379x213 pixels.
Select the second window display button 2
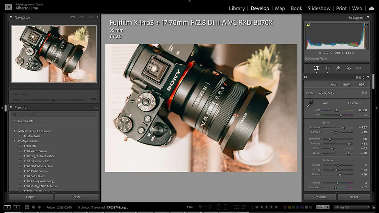[16, 207]
